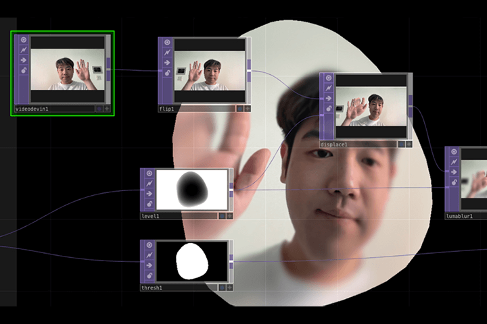
Task: Toggle bypass arrow on level1 node
Action: click(x=148, y=193)
